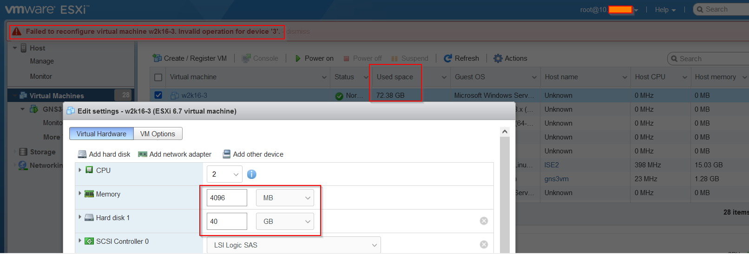Click Add other device
Screen dimensions: 749x254
pos(253,154)
